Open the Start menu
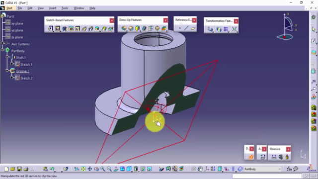 tap(9, 8)
